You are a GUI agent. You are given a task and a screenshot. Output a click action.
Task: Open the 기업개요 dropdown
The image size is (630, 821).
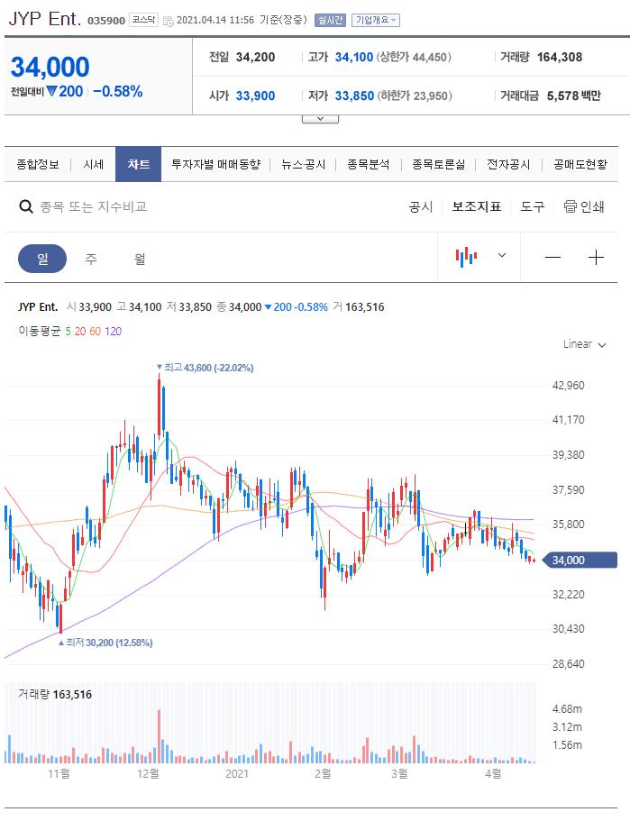point(376,20)
